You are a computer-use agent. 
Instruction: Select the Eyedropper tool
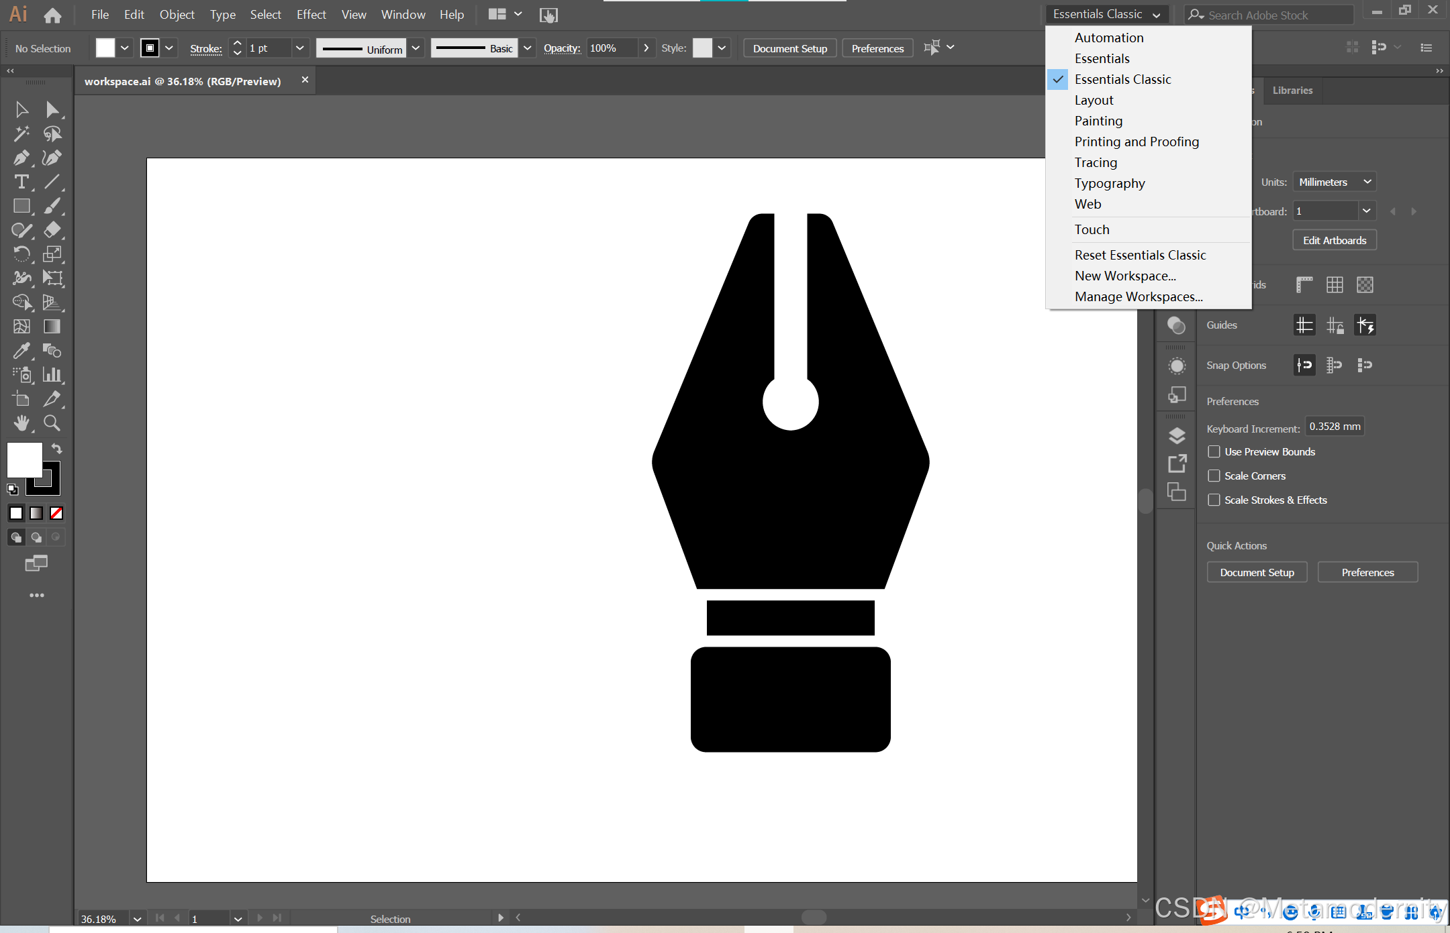click(21, 350)
